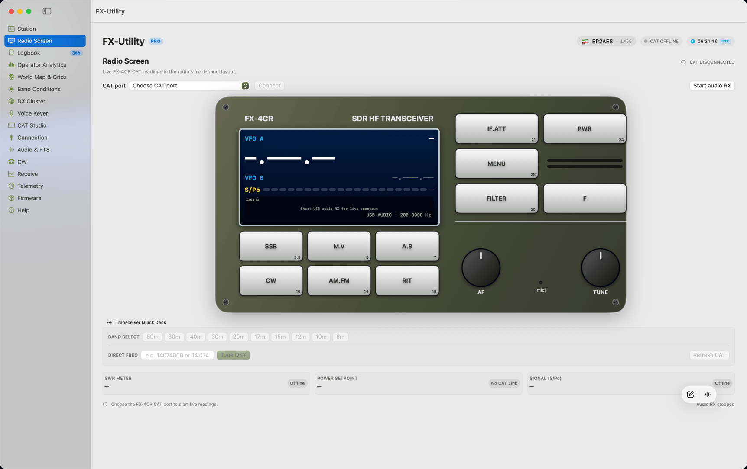The width and height of the screenshot is (747, 469).
Task: Click the FILTER radio panel key
Action: (497, 199)
